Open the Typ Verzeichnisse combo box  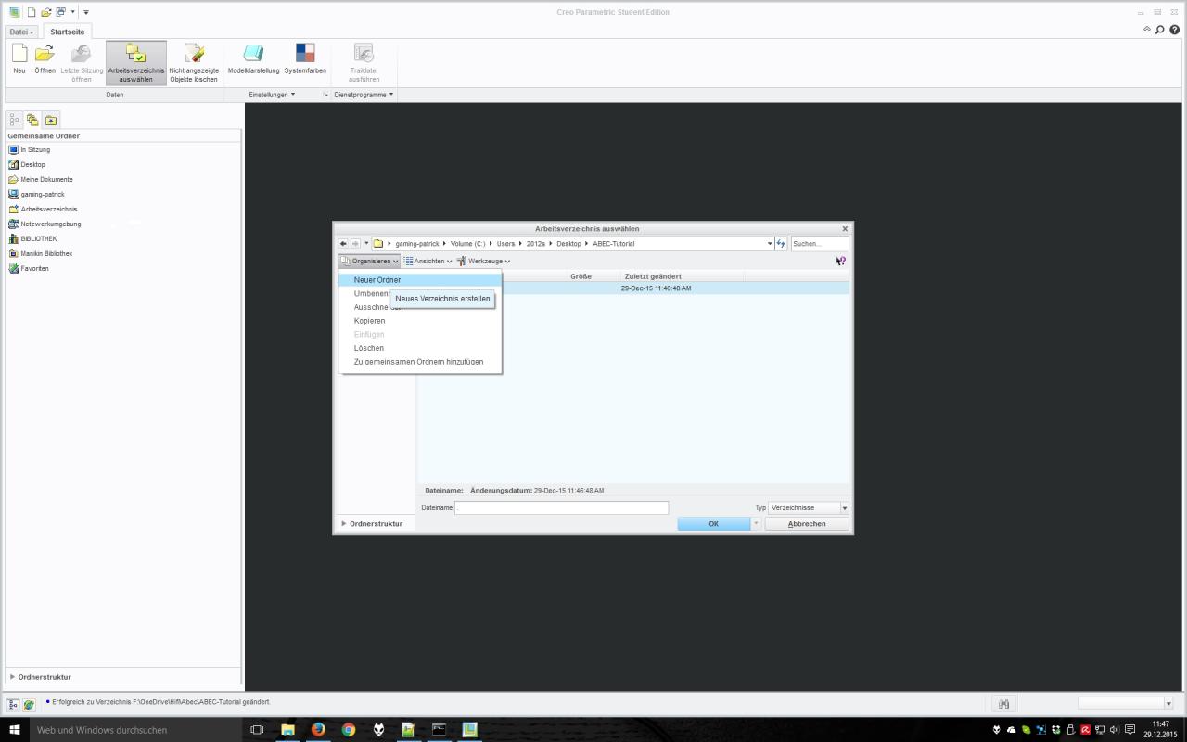(808, 508)
